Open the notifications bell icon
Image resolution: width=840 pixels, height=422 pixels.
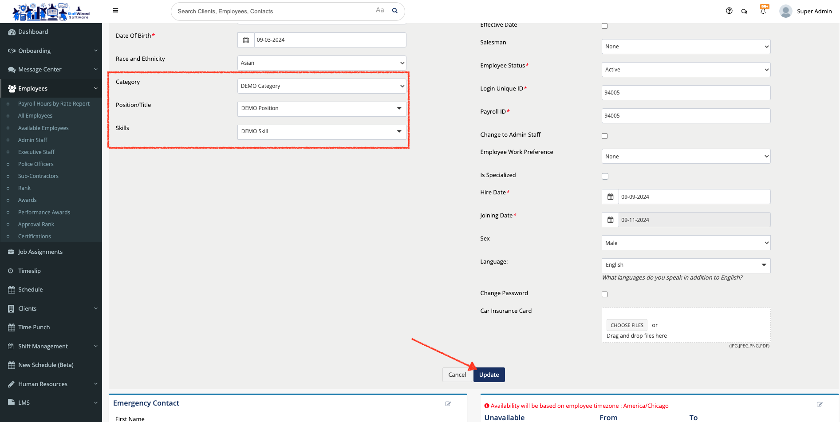[x=763, y=12]
